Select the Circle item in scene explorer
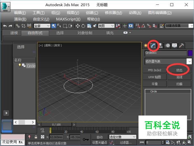Viewport: 194px width, 146px height. coord(31,66)
